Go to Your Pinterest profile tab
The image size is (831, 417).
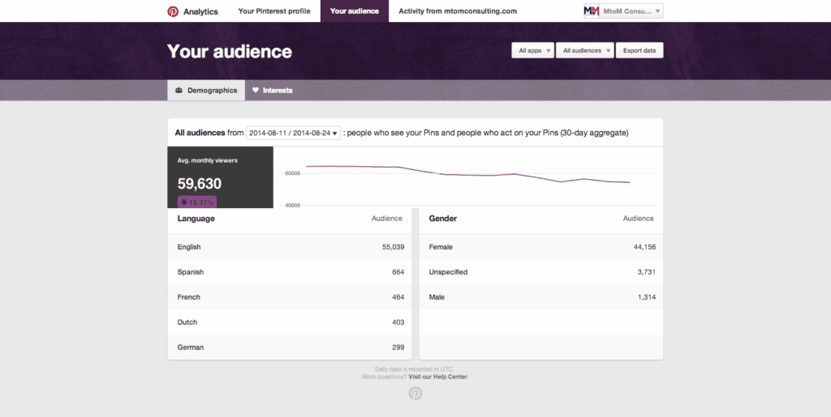coord(274,11)
